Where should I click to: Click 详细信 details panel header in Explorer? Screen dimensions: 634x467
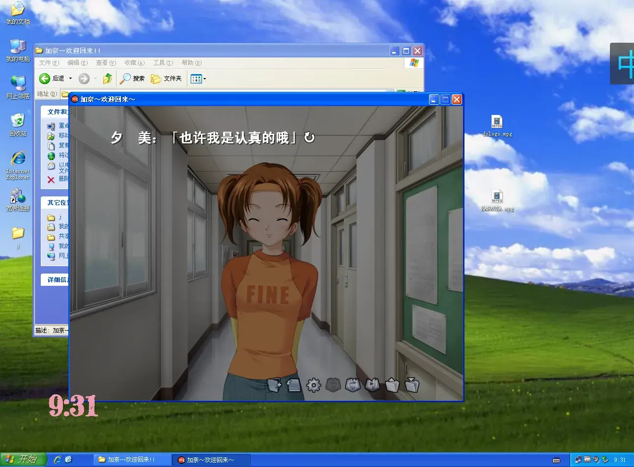(55, 280)
